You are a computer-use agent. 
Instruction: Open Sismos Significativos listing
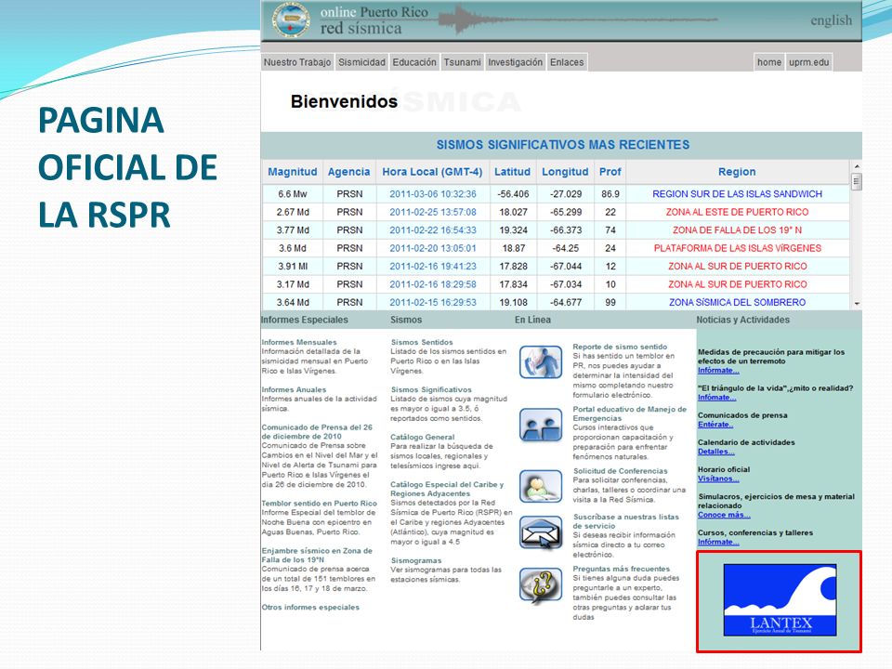click(431, 389)
